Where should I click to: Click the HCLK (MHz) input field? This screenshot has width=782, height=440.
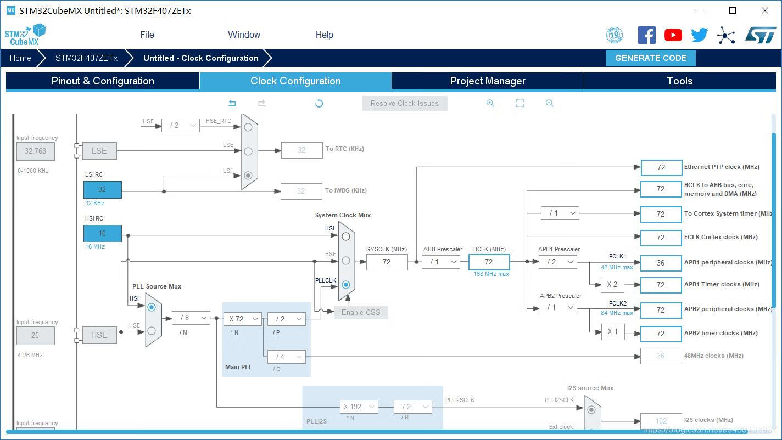(x=489, y=262)
